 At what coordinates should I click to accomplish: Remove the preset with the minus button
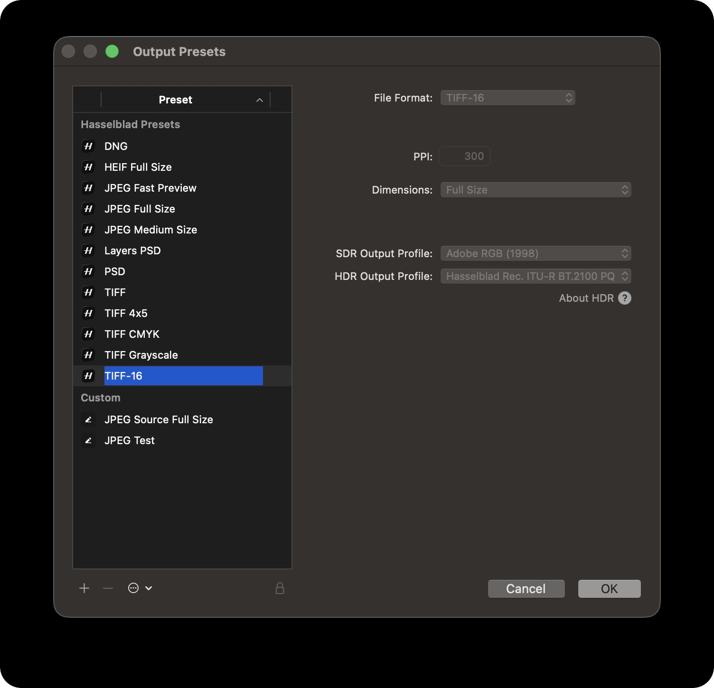click(x=108, y=588)
